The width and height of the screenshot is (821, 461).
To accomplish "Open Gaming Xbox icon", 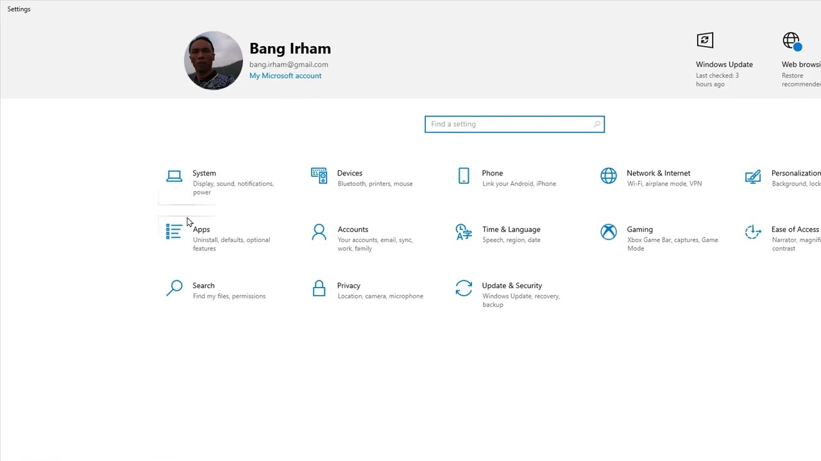I will [609, 232].
